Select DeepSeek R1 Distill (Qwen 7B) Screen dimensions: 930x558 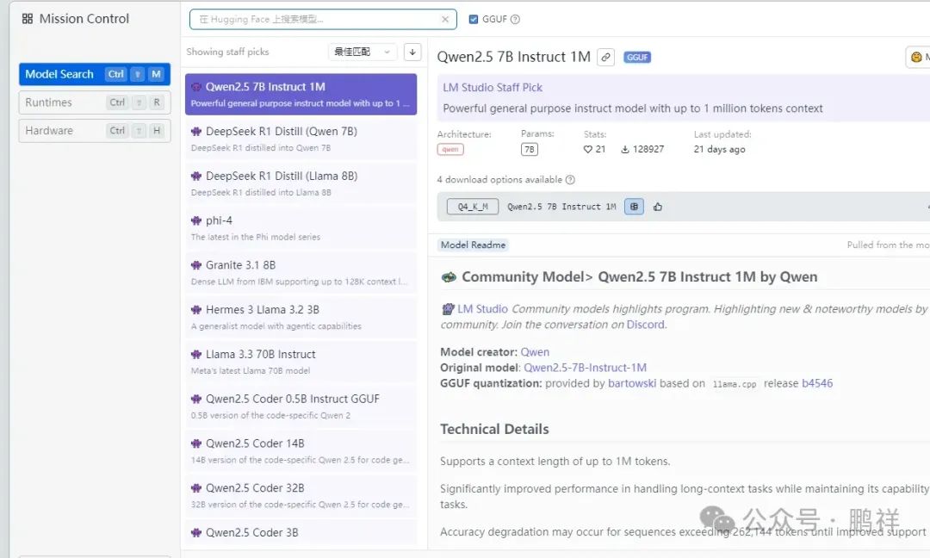click(x=301, y=139)
